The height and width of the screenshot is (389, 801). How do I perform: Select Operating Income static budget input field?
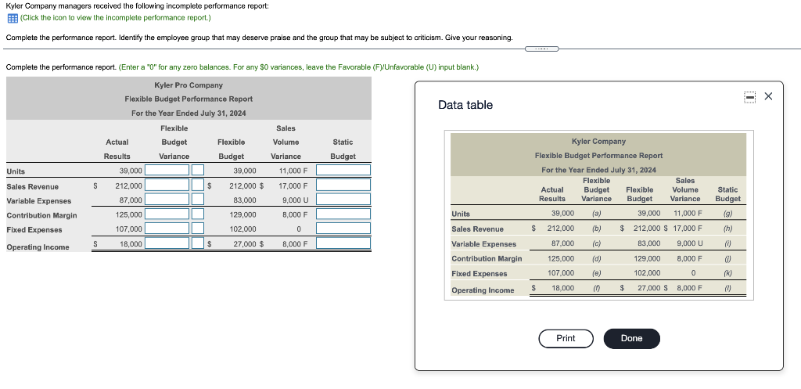343,243
